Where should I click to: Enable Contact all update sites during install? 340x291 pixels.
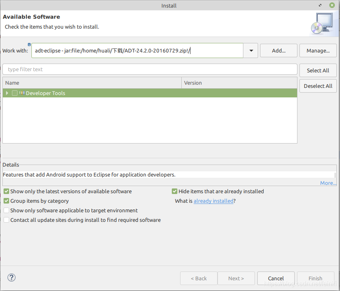6,220
